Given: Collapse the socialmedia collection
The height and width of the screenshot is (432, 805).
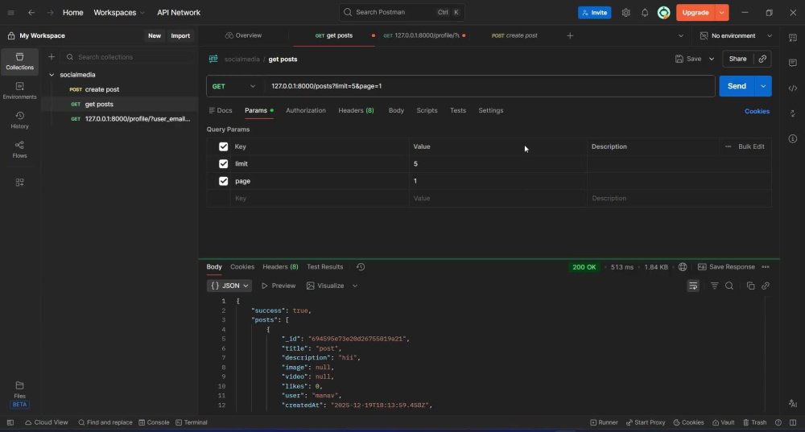Looking at the screenshot, I should (52, 75).
